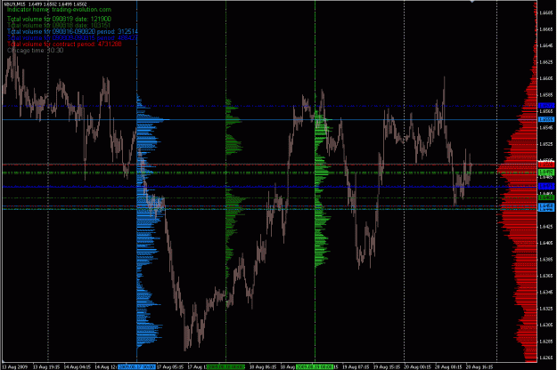Click the '17 Aug 05:15' time label
Screen dimensions: 557x370
click(170, 366)
